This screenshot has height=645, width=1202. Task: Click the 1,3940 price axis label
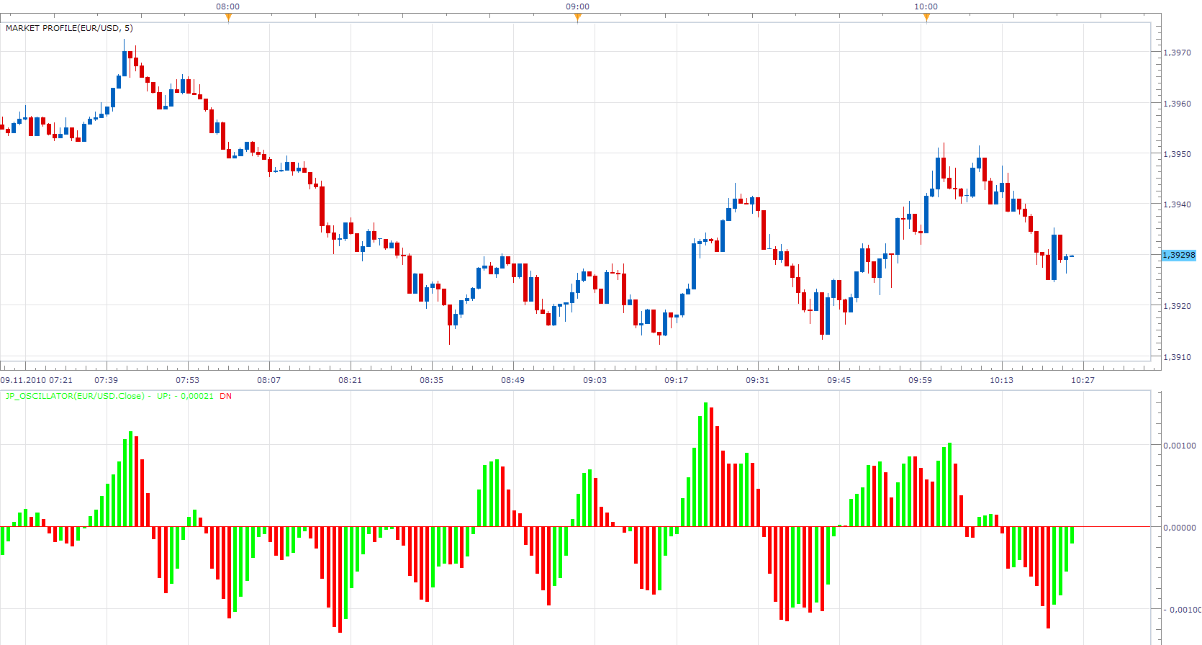click(1177, 204)
